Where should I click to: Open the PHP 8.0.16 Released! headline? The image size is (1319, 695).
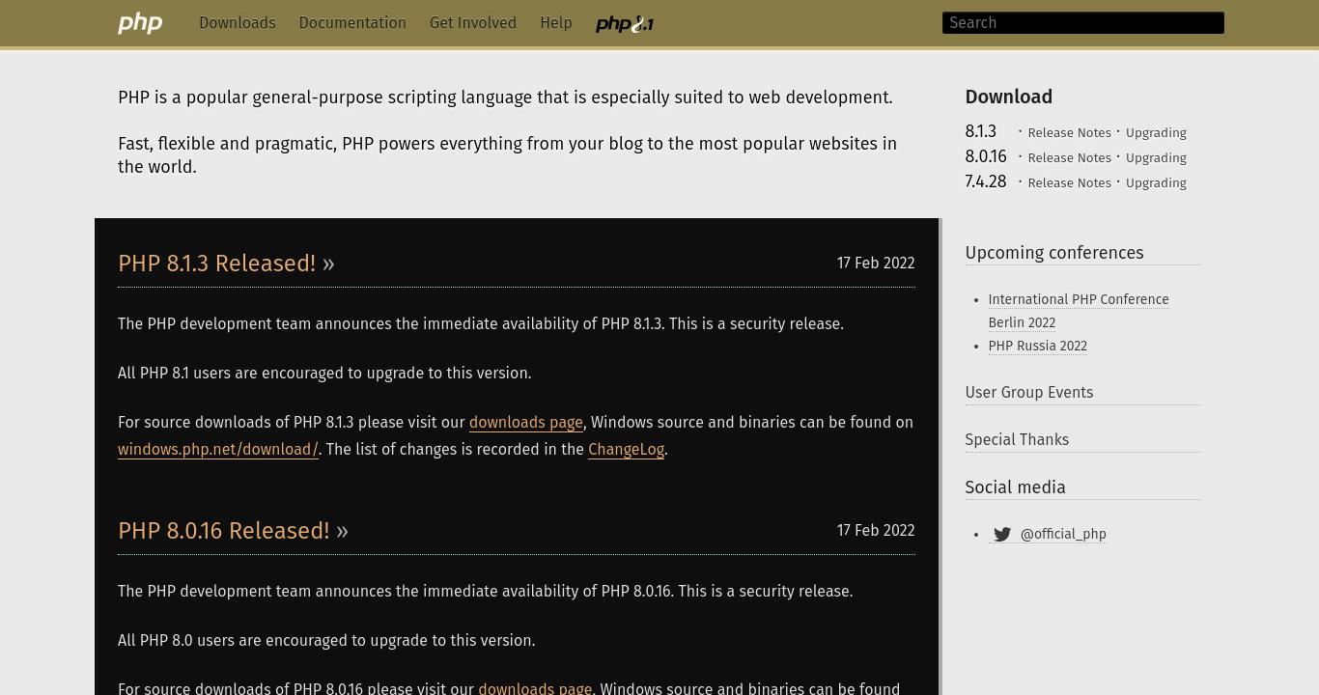224,531
